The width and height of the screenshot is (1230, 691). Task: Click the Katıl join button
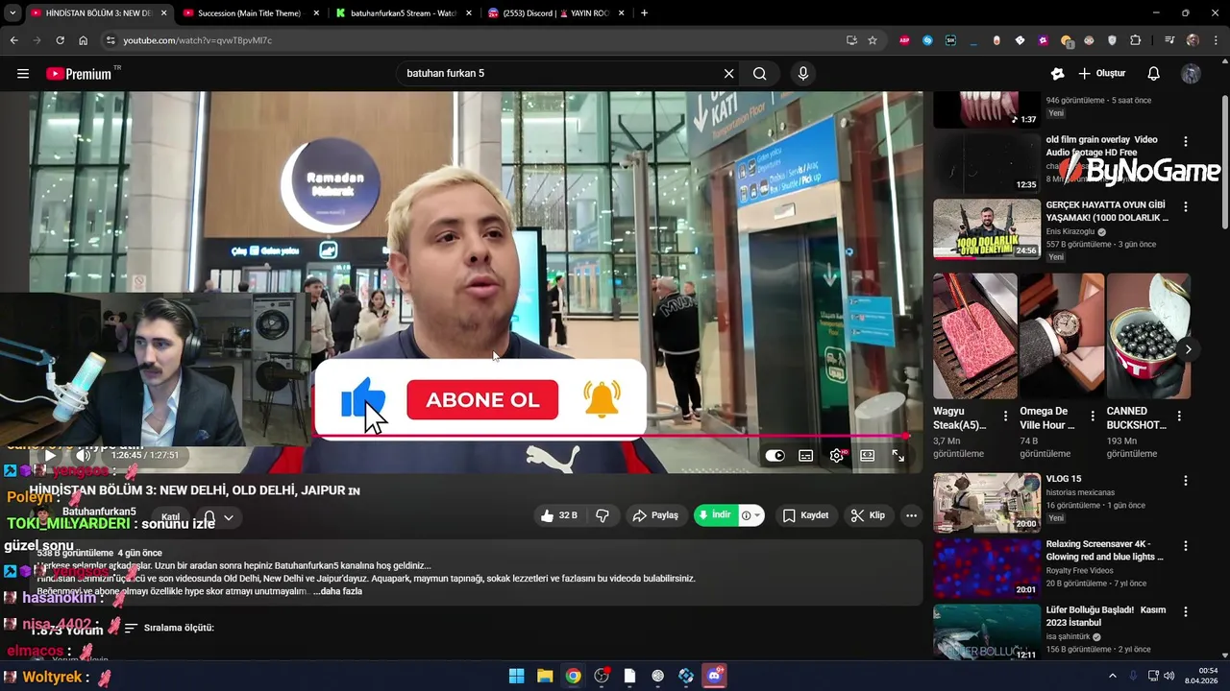coord(170,517)
